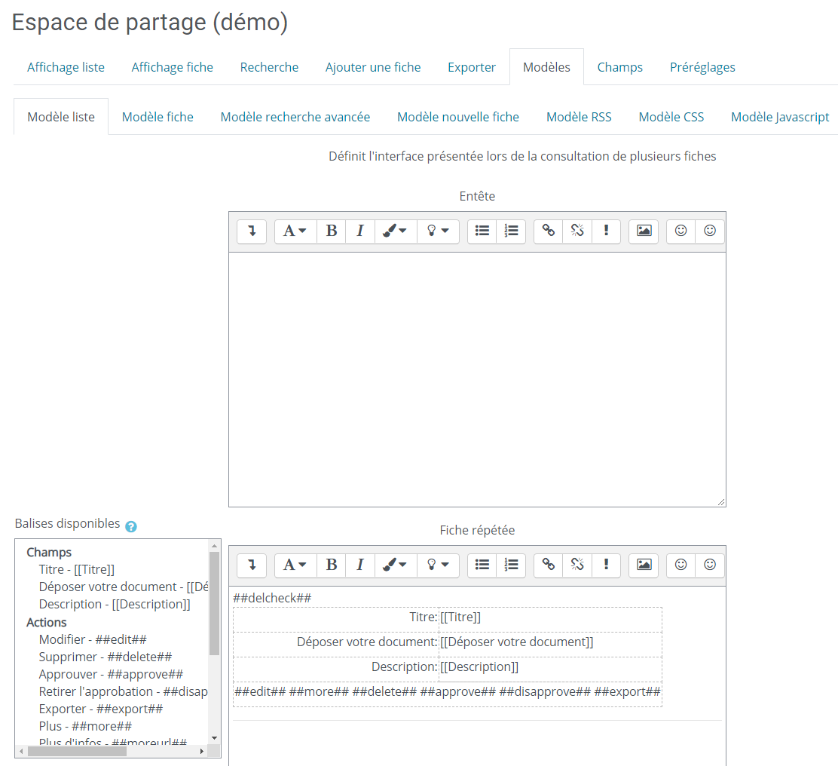Toggle italic in Fiche répétée editor
This screenshot has height=766, width=838.
(360, 565)
